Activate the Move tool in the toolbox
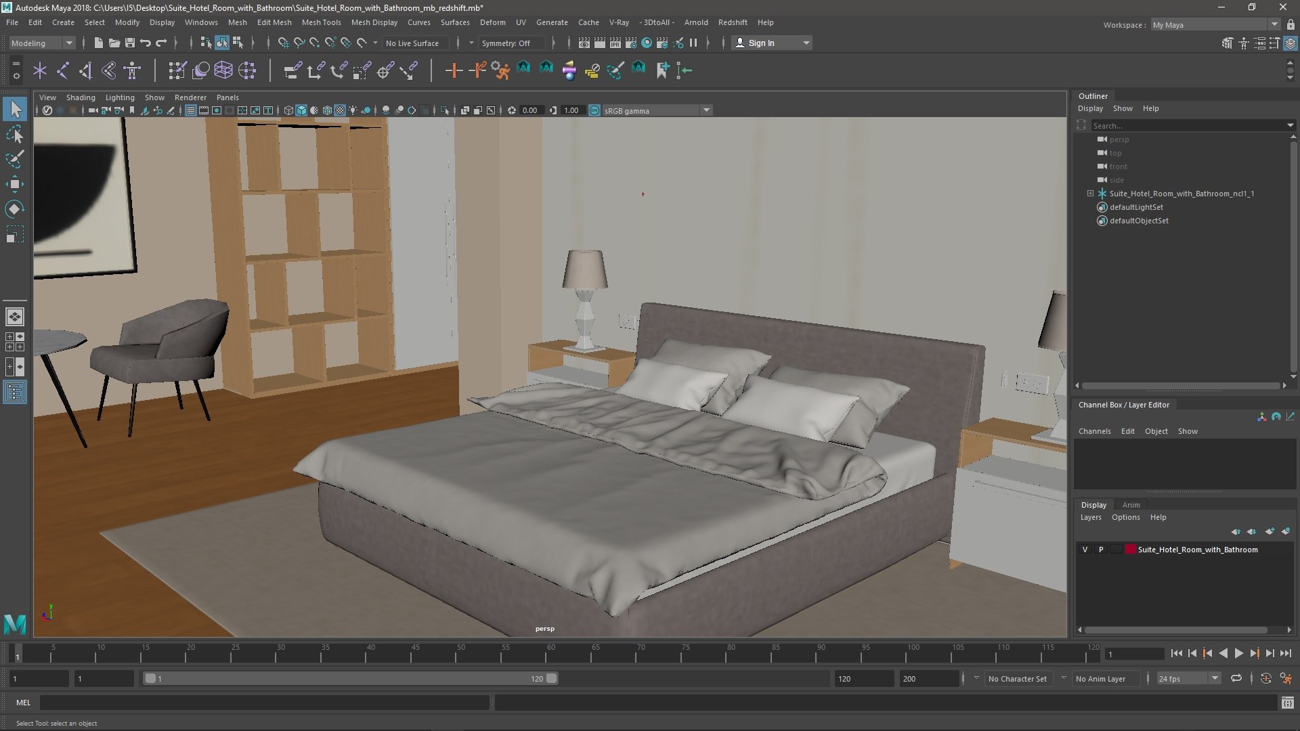This screenshot has width=1300, height=731. tap(15, 184)
